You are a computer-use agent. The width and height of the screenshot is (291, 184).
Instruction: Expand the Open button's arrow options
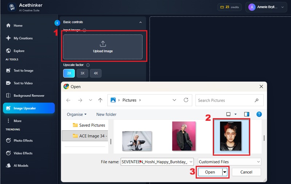(x=225, y=172)
